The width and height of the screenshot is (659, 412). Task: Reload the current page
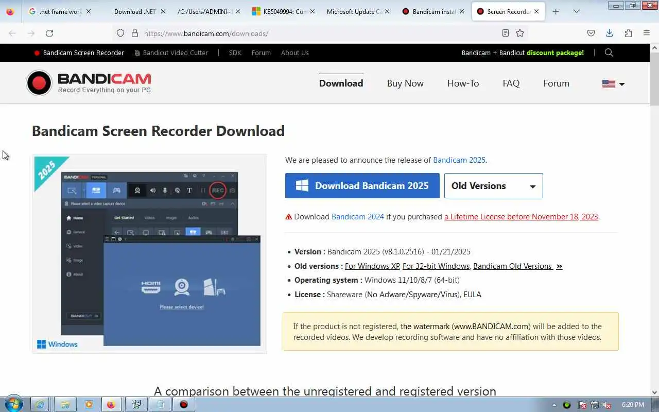point(49,33)
